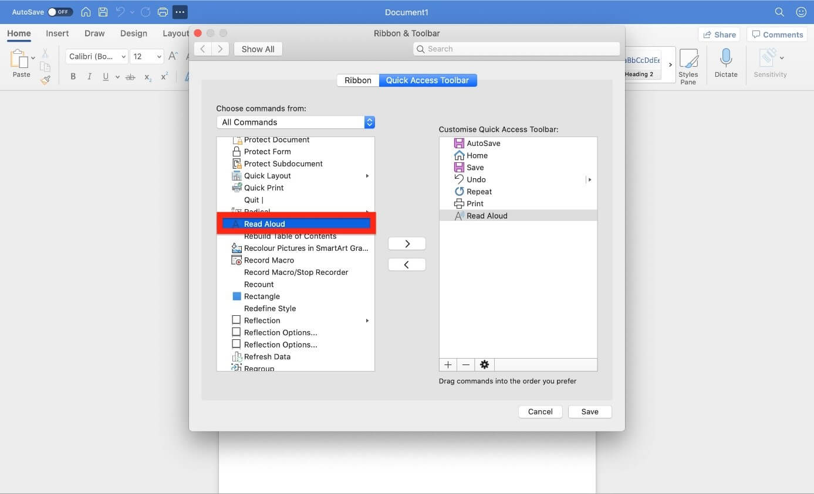Click the Show All button

click(x=258, y=49)
